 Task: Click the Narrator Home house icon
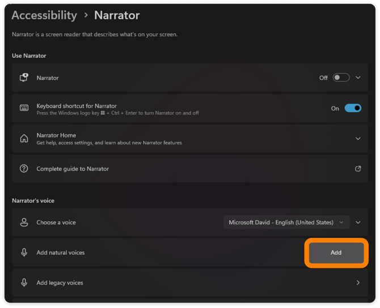point(24,138)
